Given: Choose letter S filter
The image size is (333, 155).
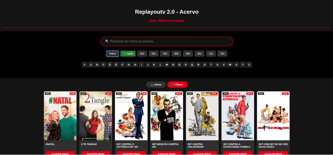Looking at the screenshot, I should [205, 65].
